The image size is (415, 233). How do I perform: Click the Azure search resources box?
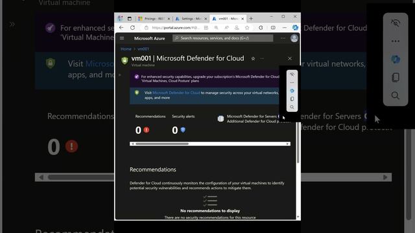pos(223,38)
